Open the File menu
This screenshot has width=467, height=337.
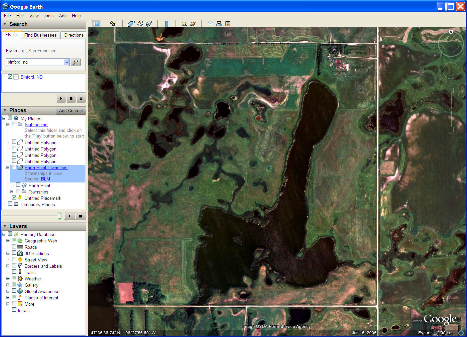[7, 16]
